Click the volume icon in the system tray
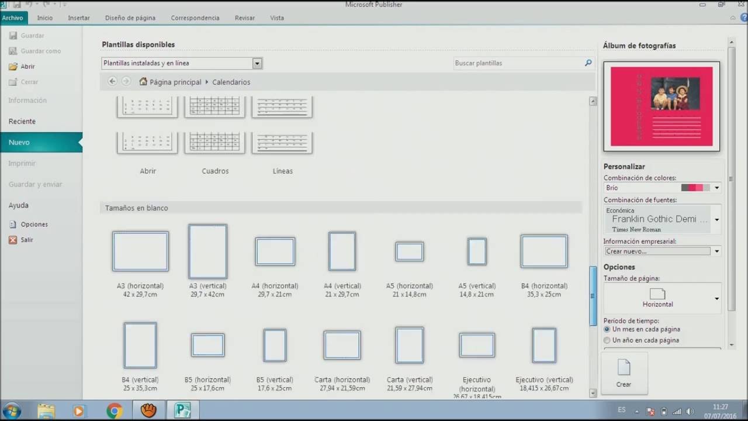 [x=690, y=411]
